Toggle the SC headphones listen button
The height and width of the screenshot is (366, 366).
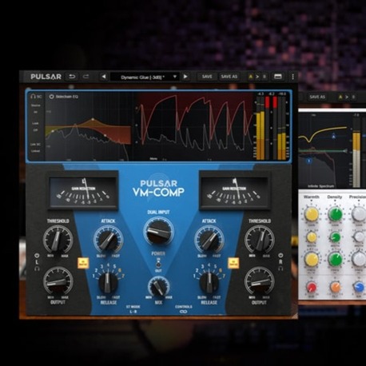[36, 97]
